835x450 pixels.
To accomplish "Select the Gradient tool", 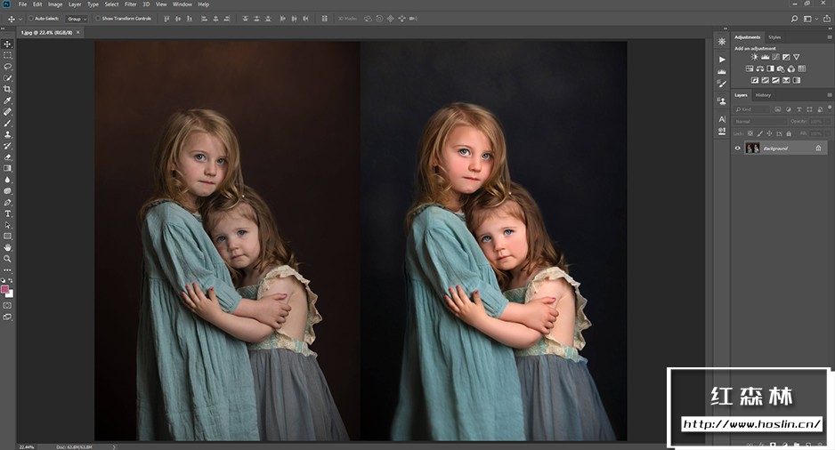I will click(x=7, y=168).
